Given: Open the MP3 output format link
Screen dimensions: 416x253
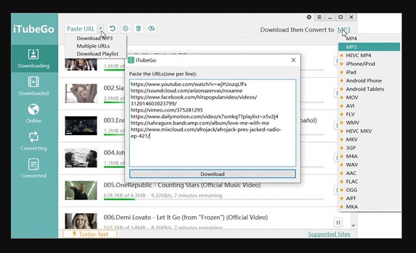Looking at the screenshot, I should click(344, 30).
